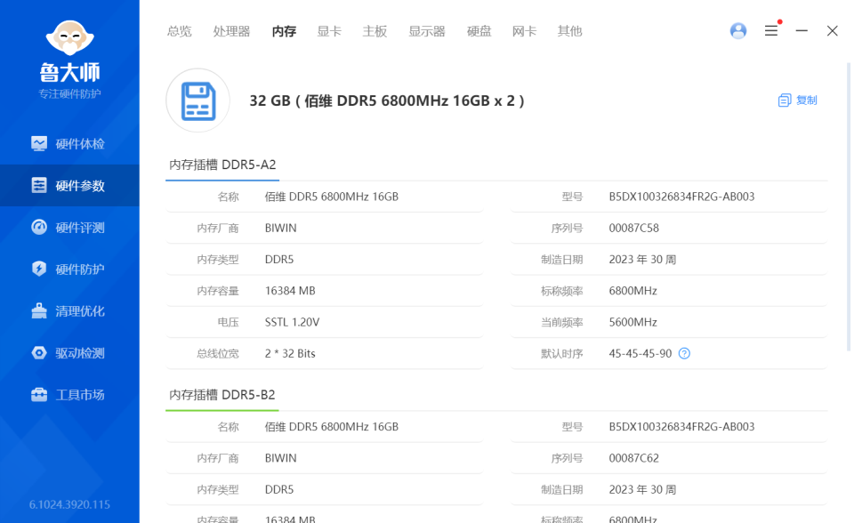Switch to the 硬盘 tab
Image resolution: width=854 pixels, height=523 pixels.
(479, 31)
